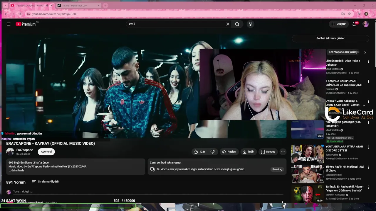Reload the YouTube page
Screen dimensions: 376x211
click(20, 14)
